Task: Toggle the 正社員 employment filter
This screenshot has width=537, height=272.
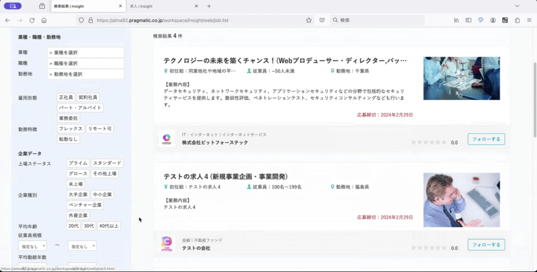Action: 66,98
